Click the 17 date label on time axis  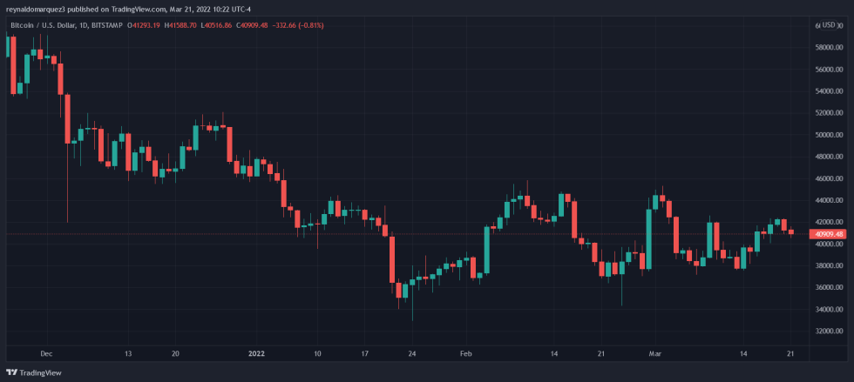click(364, 353)
